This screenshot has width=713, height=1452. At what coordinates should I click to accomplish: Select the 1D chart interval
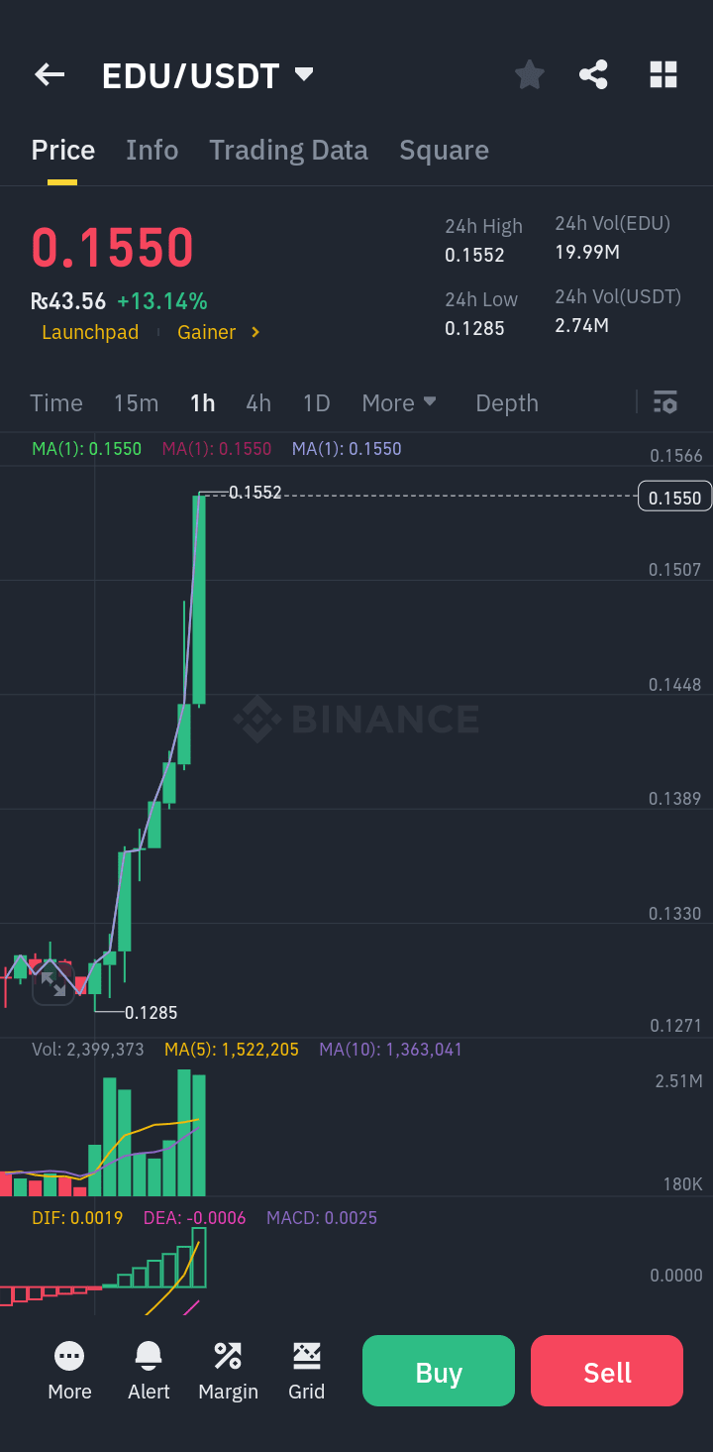point(316,403)
